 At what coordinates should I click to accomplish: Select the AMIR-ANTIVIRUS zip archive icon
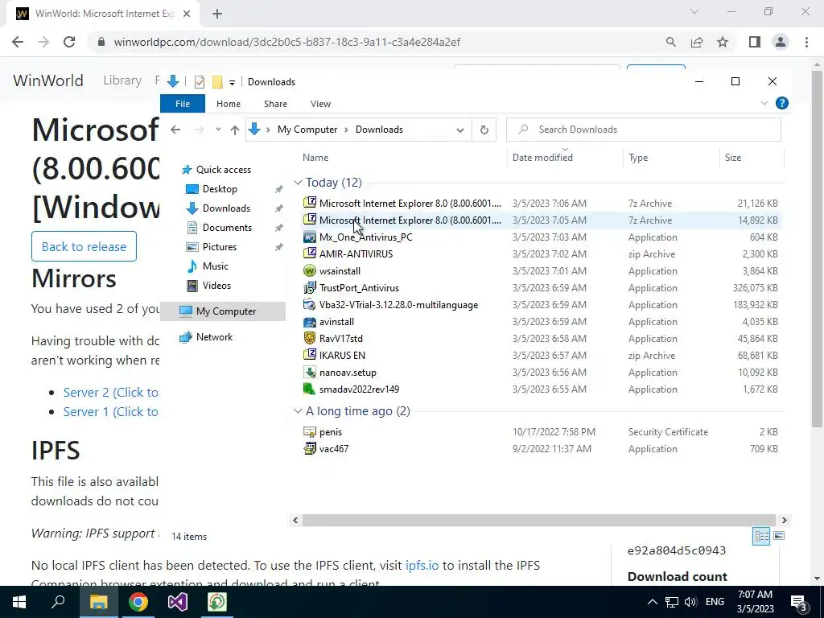310,253
